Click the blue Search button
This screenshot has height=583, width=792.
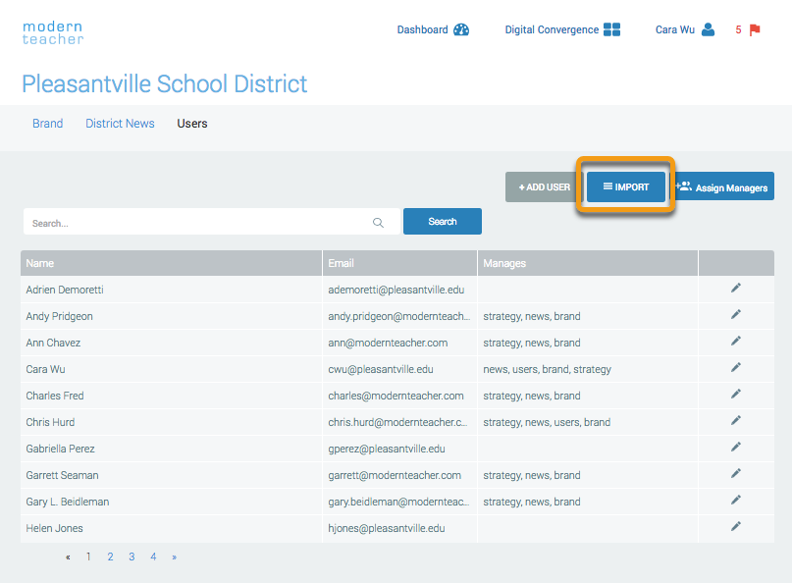point(443,221)
